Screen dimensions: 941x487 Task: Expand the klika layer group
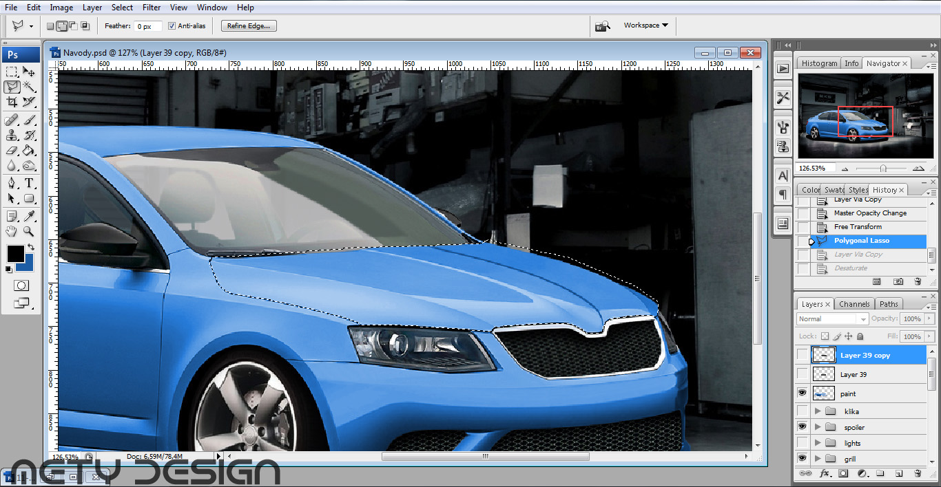(x=818, y=411)
